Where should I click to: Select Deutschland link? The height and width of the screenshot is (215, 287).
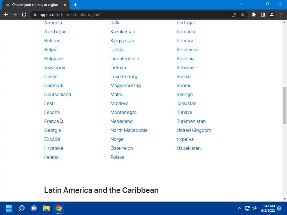(58, 95)
